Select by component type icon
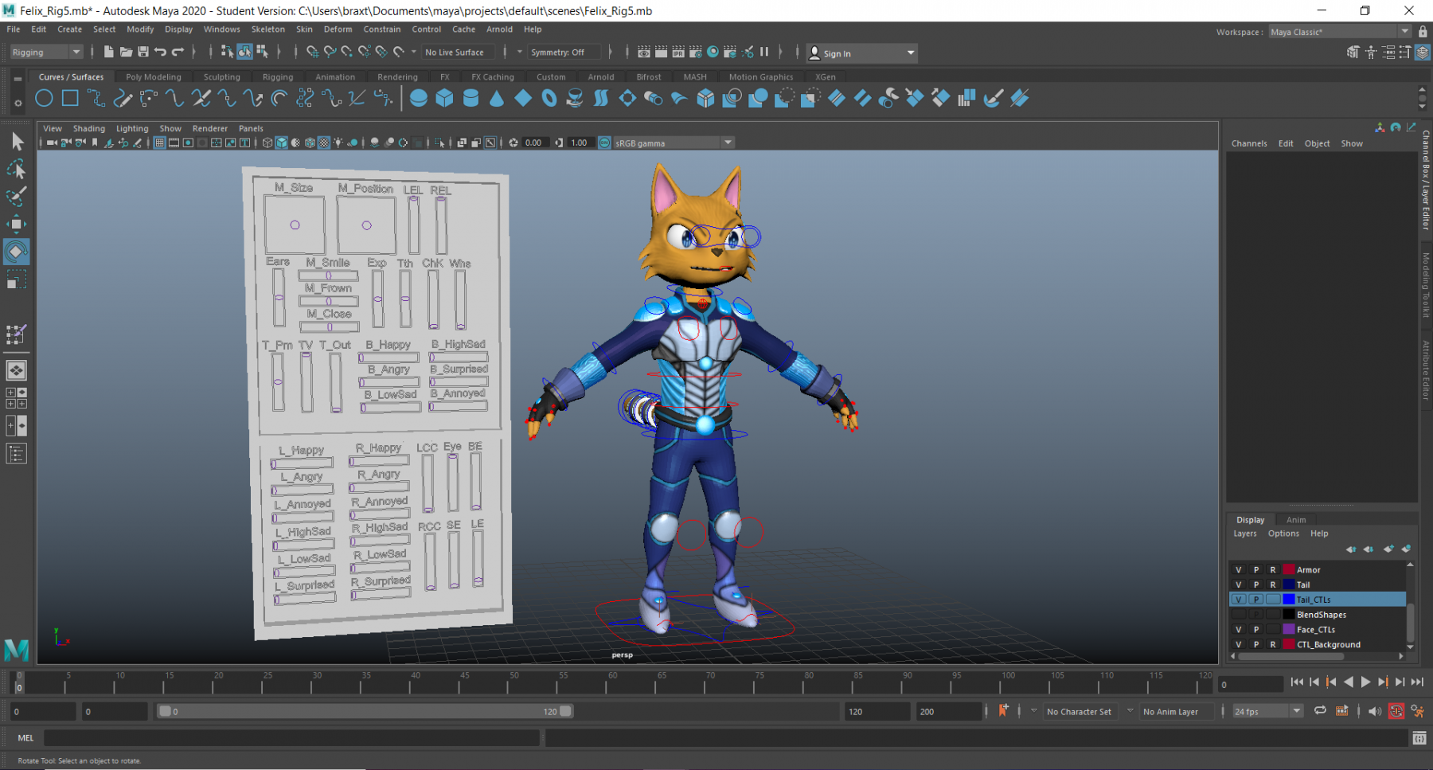1433x770 pixels. click(x=261, y=52)
